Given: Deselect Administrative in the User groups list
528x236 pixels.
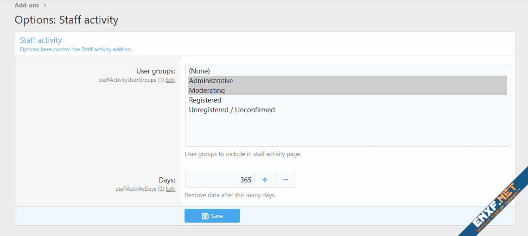Looking at the screenshot, I should pos(211,81).
